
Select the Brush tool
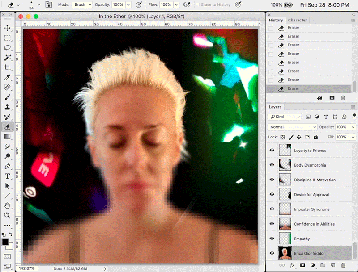click(x=7, y=97)
